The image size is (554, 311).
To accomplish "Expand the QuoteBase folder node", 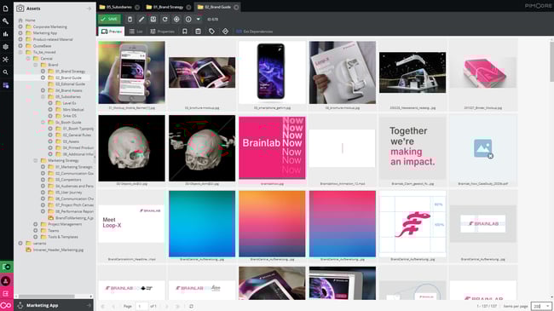I will coord(20,46).
